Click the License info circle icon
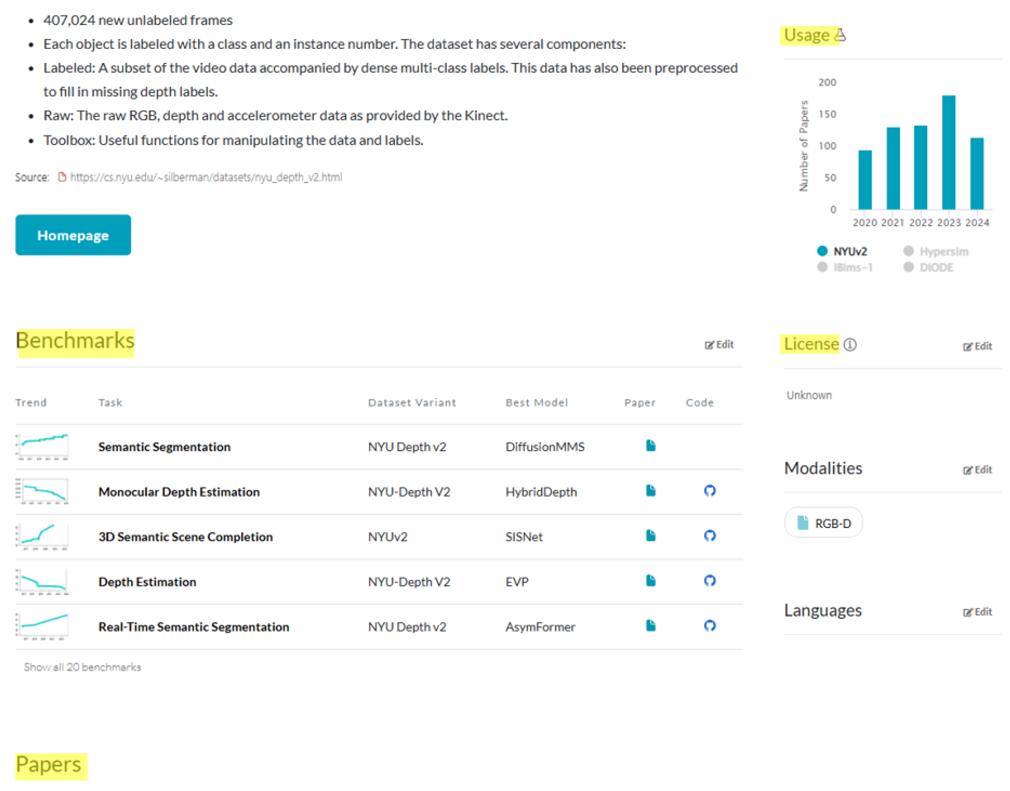This screenshot has height=791, width=1010. click(x=849, y=345)
